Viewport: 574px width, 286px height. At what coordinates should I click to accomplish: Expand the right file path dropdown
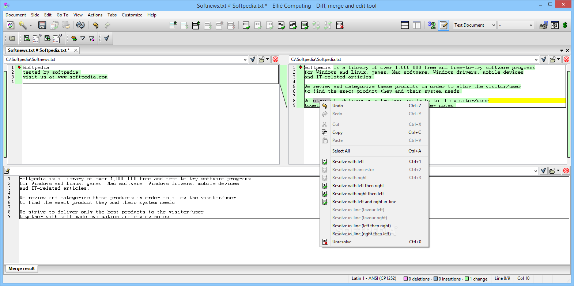[536, 59]
